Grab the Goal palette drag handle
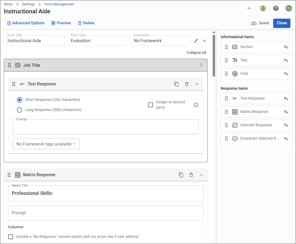Image resolution: width=296 pixels, height=244 pixels. 226,74
